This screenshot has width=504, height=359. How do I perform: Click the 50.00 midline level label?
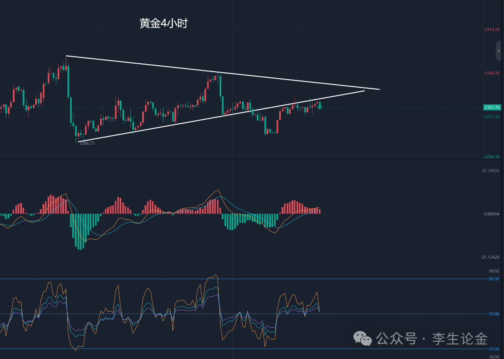(x=494, y=314)
